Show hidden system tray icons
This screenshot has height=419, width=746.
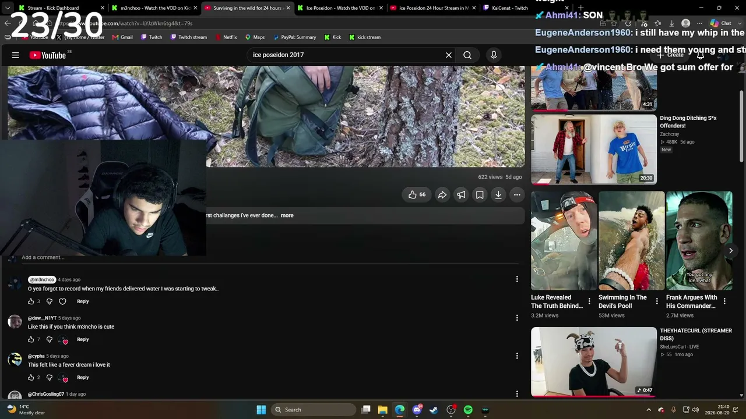click(649, 410)
